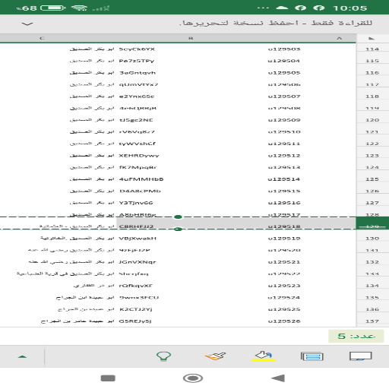Viewport: 389px width, 389px height.
Task: Select row header 118
Action: click(x=372, y=96)
